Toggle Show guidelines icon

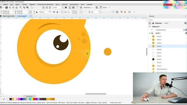point(77,8)
